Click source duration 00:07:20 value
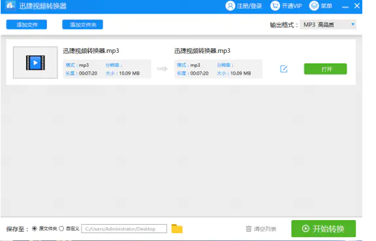Image resolution: width=376 pixels, height=241 pixels. tap(88, 73)
